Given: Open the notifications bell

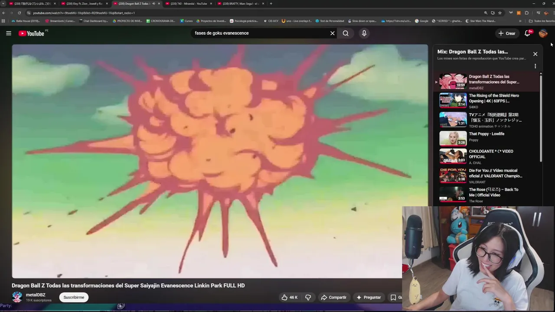Looking at the screenshot, I should point(528,33).
